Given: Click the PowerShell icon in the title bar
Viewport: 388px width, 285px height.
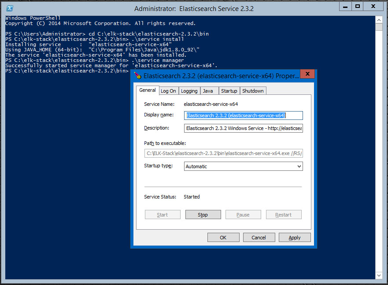Looking at the screenshot, I should pos(10,8).
